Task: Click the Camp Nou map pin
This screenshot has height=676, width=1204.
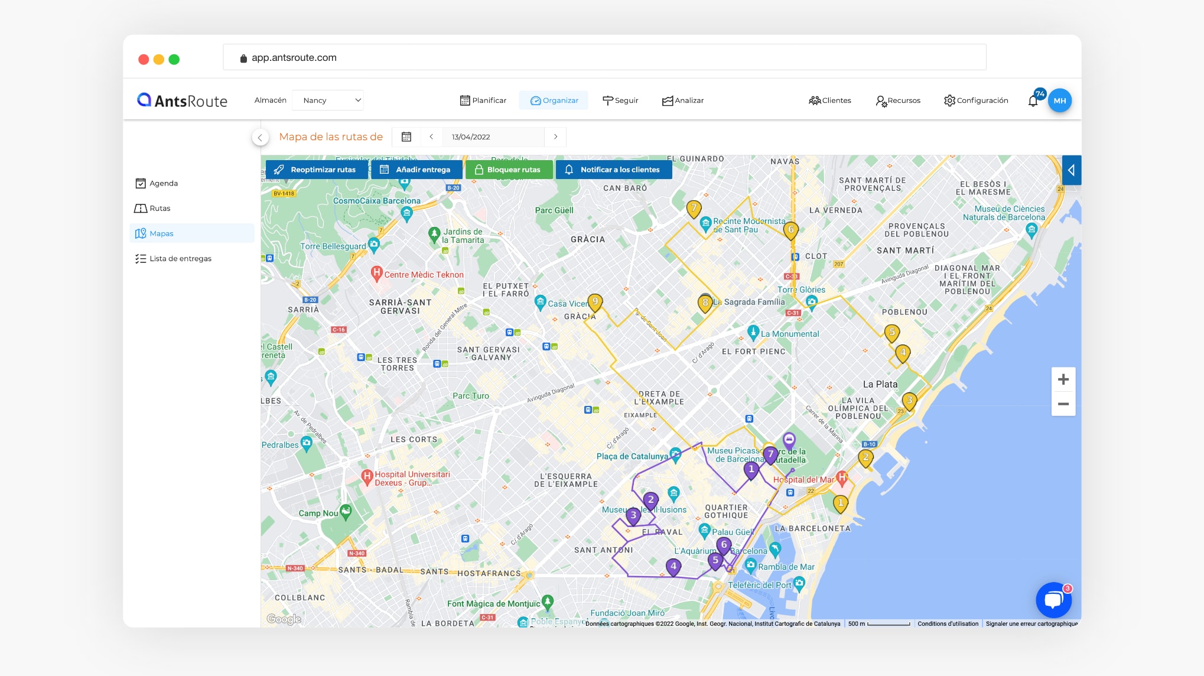Action: point(346,512)
